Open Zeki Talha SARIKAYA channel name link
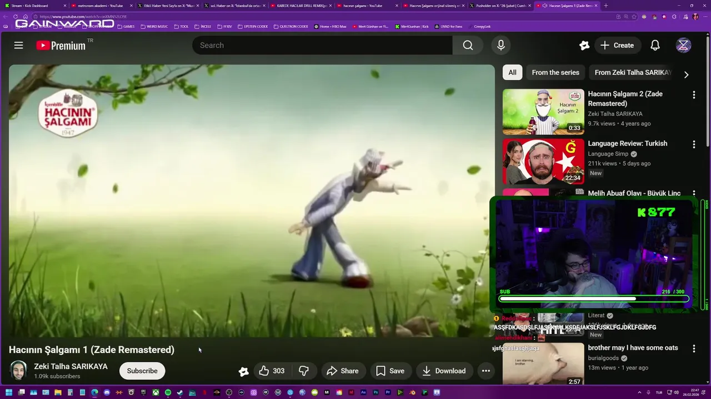Image resolution: width=711 pixels, height=399 pixels. tap(71, 366)
